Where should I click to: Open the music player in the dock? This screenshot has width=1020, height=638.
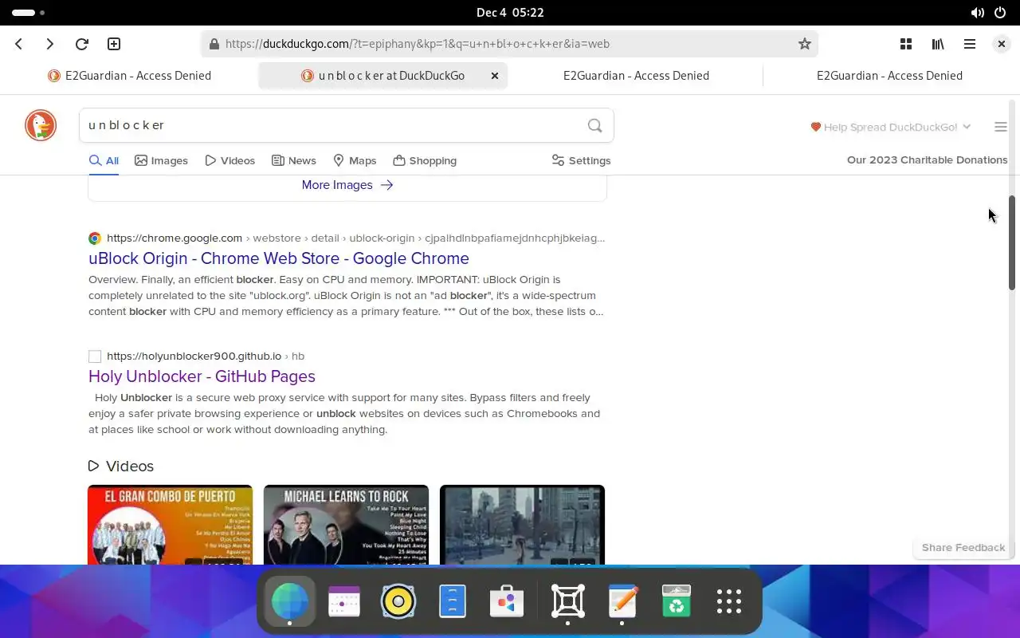(398, 601)
